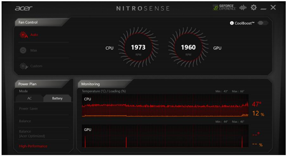Choose the Auto fan control label

34,35
